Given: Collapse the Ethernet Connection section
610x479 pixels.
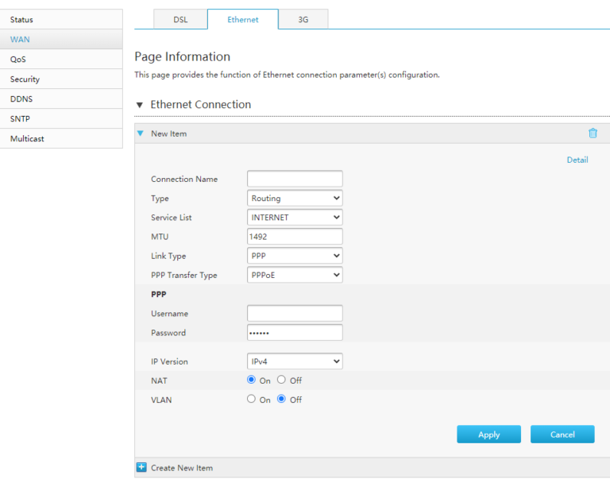Looking at the screenshot, I should click(140, 105).
